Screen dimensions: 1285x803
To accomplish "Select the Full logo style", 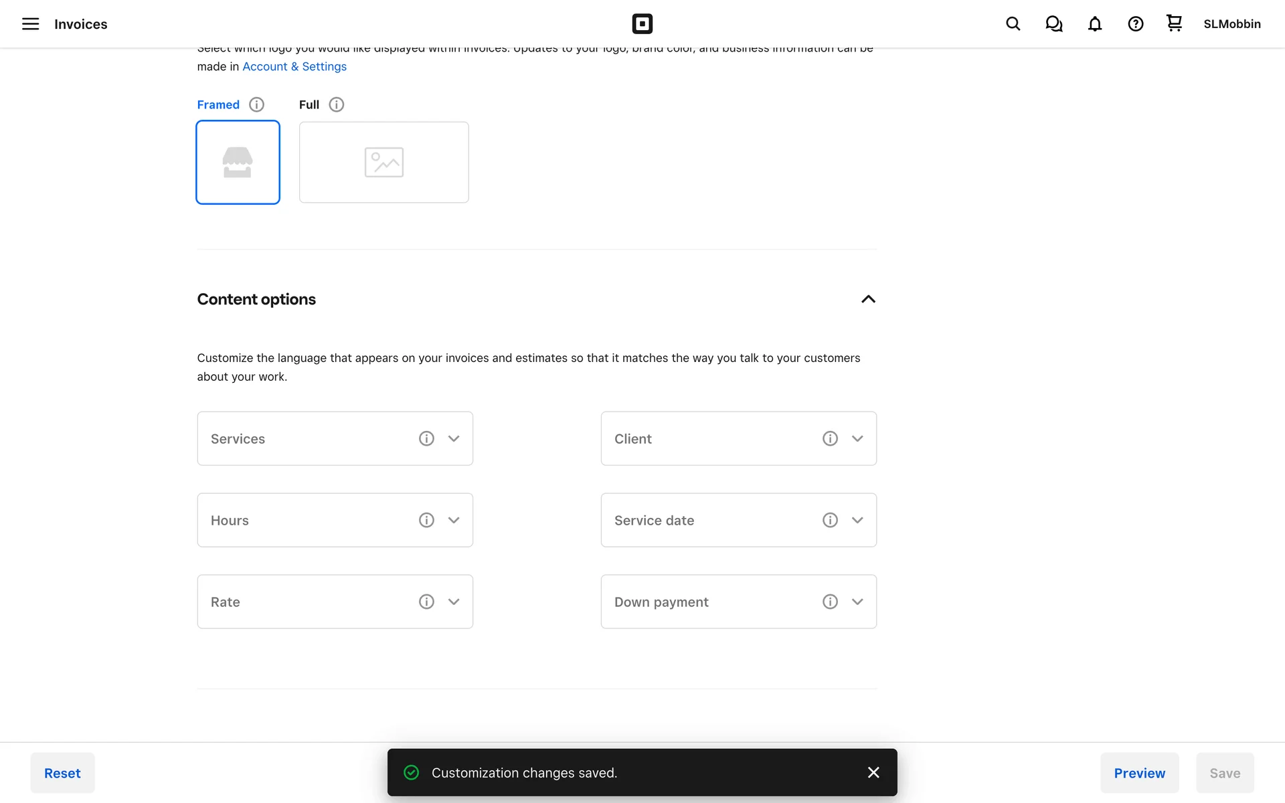I will [x=383, y=162].
